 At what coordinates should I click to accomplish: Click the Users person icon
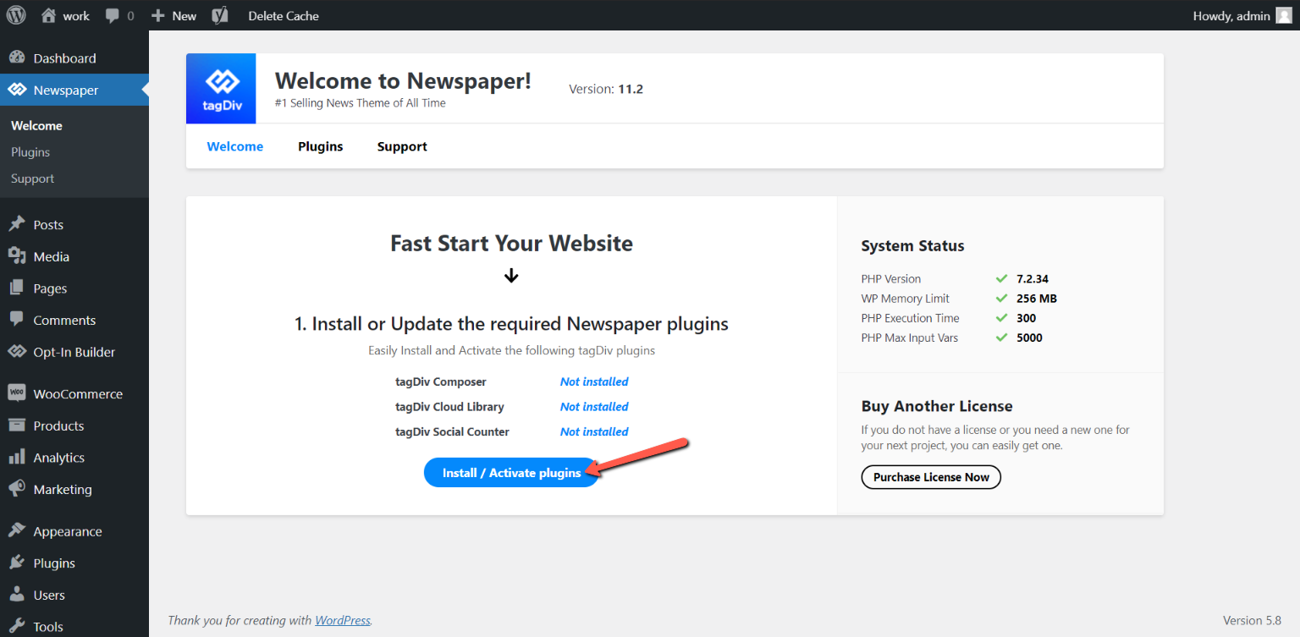[16, 595]
